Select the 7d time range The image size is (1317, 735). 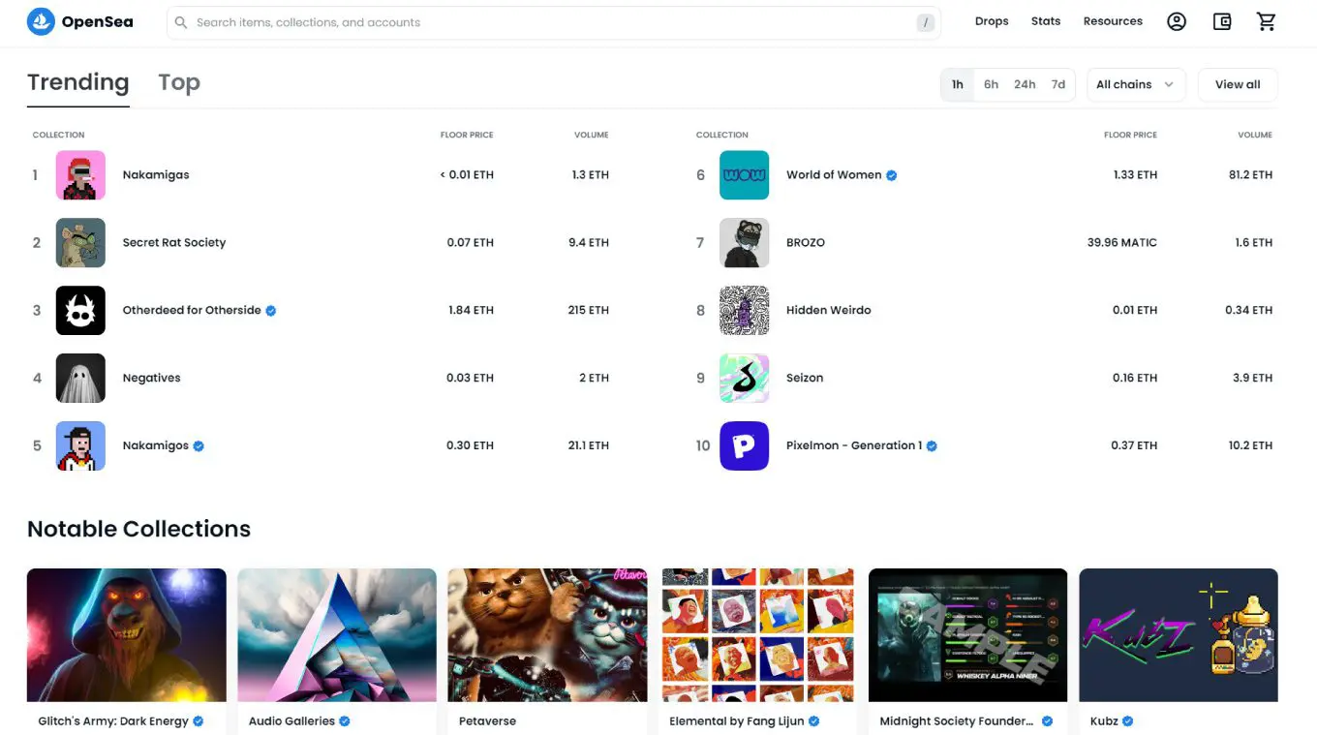[x=1058, y=84]
